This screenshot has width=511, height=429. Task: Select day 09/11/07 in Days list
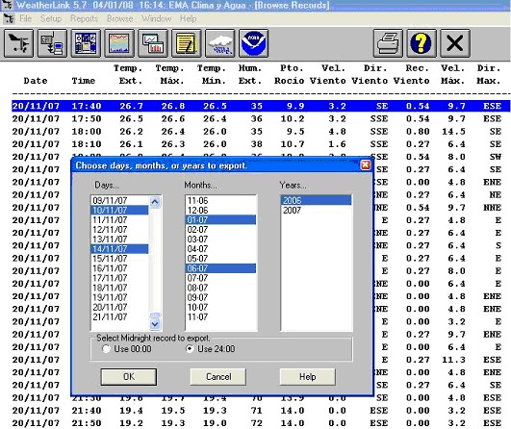[119, 200]
